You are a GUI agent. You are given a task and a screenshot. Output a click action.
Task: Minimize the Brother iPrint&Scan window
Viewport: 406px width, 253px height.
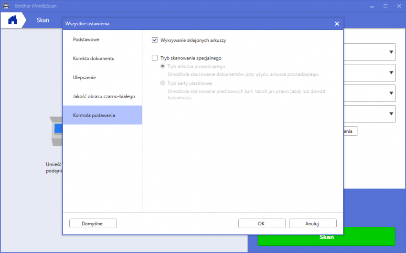(372, 6)
